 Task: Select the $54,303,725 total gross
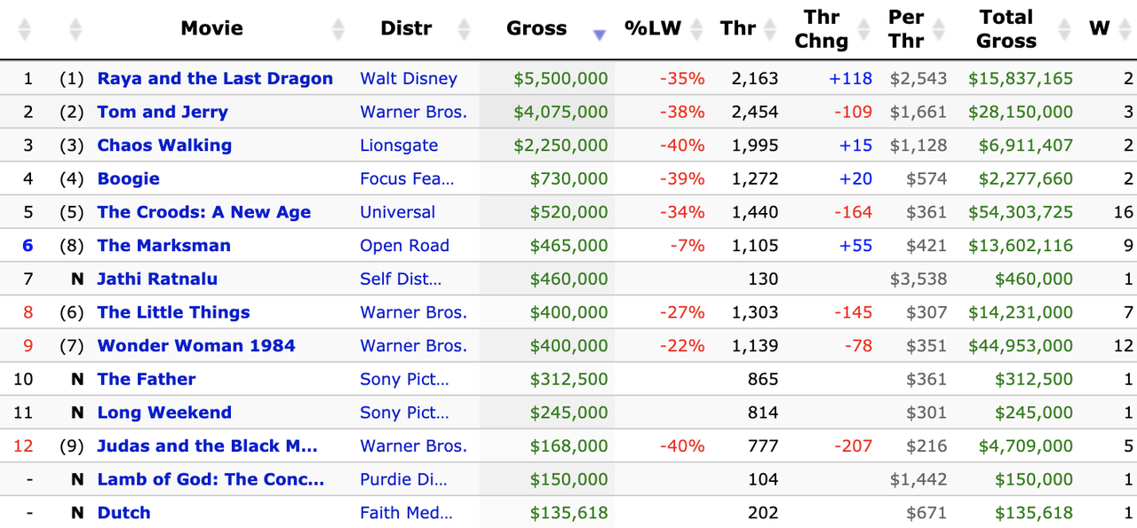pyautogui.click(x=1021, y=212)
